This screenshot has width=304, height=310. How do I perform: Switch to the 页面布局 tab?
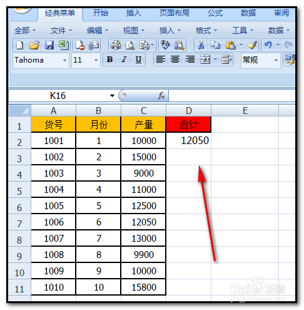(x=175, y=13)
